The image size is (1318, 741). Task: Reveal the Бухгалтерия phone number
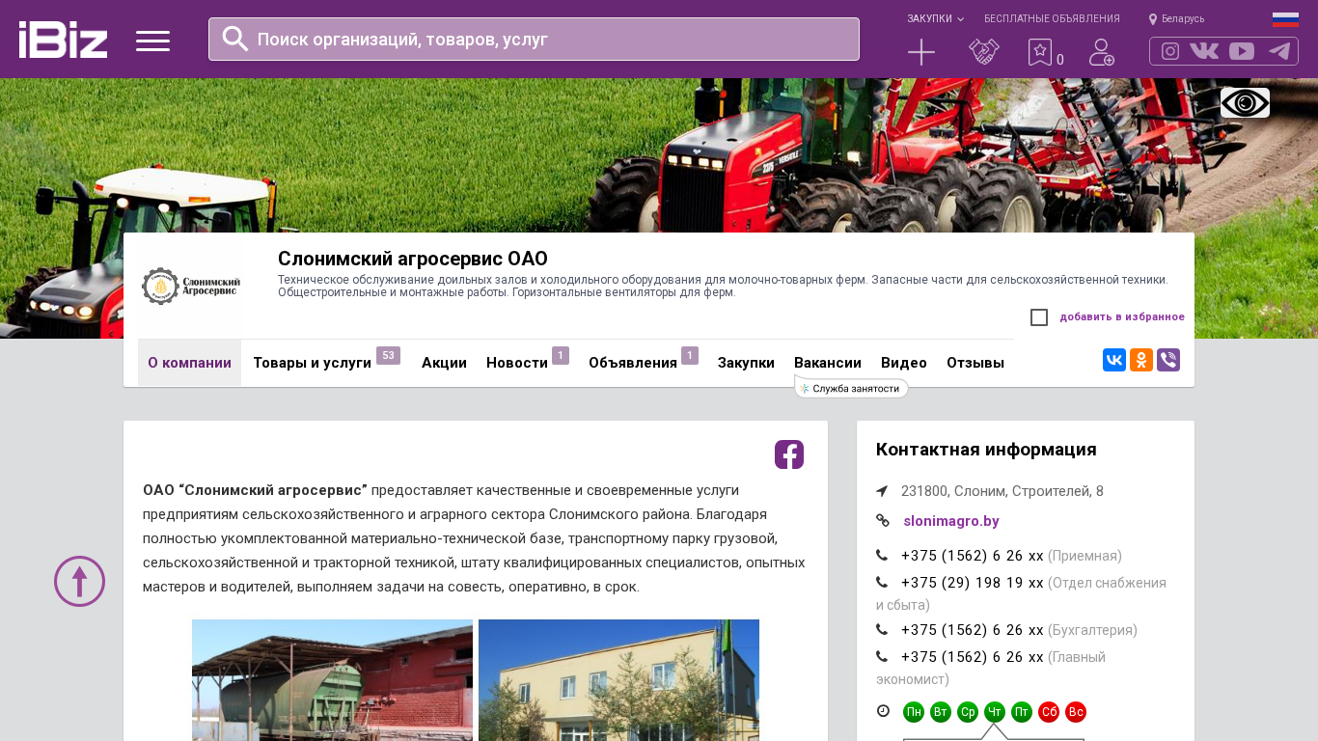973,630
